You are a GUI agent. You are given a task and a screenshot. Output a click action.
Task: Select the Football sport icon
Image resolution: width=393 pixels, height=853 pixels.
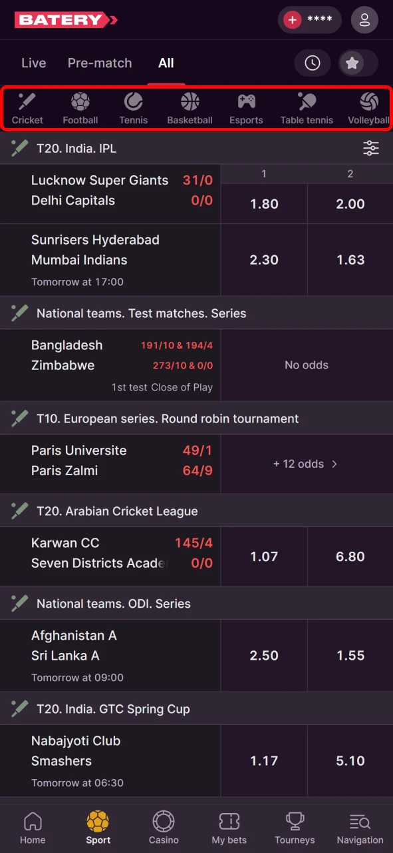[x=80, y=101]
